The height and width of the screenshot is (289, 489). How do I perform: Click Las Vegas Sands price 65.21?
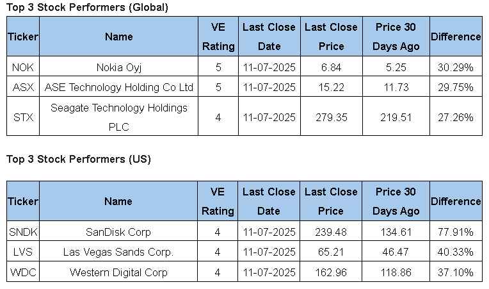(x=331, y=252)
